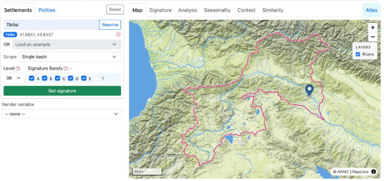Open the Load an example dropdown

pos(67,45)
